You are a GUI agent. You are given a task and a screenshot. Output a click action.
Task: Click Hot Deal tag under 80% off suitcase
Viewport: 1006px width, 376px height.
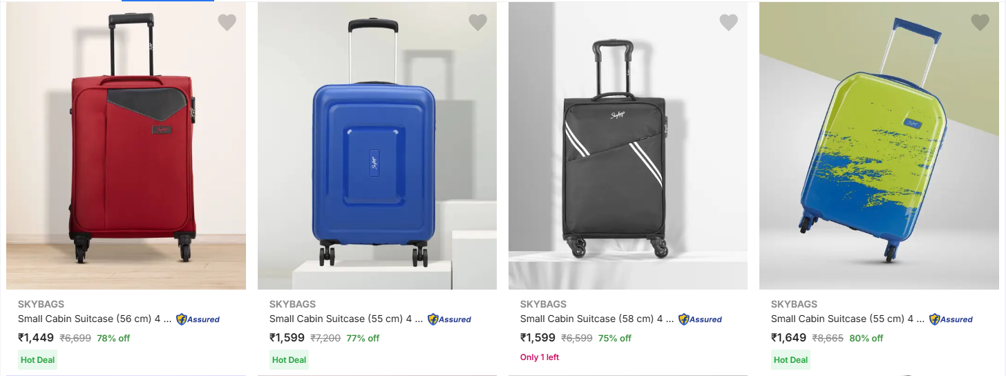(790, 359)
